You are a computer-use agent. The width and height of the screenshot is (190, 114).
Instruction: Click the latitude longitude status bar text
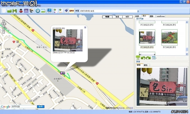click(145, 112)
